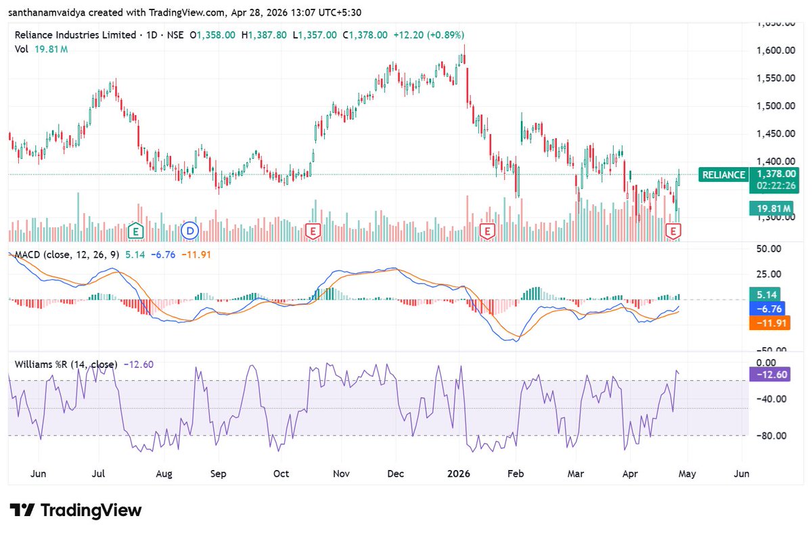Click the 1,600.00 price axis label
The width and height of the screenshot is (812, 535).
pyautogui.click(x=775, y=50)
